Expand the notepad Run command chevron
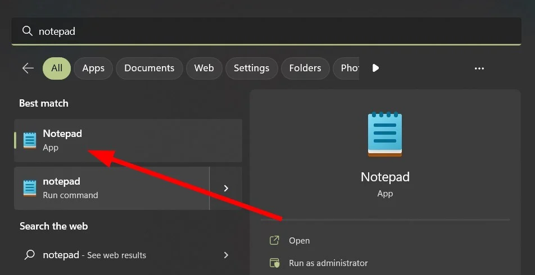 point(226,188)
